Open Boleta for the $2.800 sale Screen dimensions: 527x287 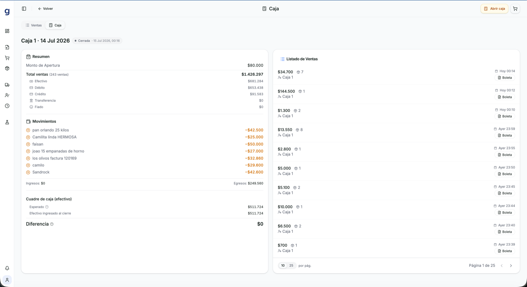(x=505, y=155)
